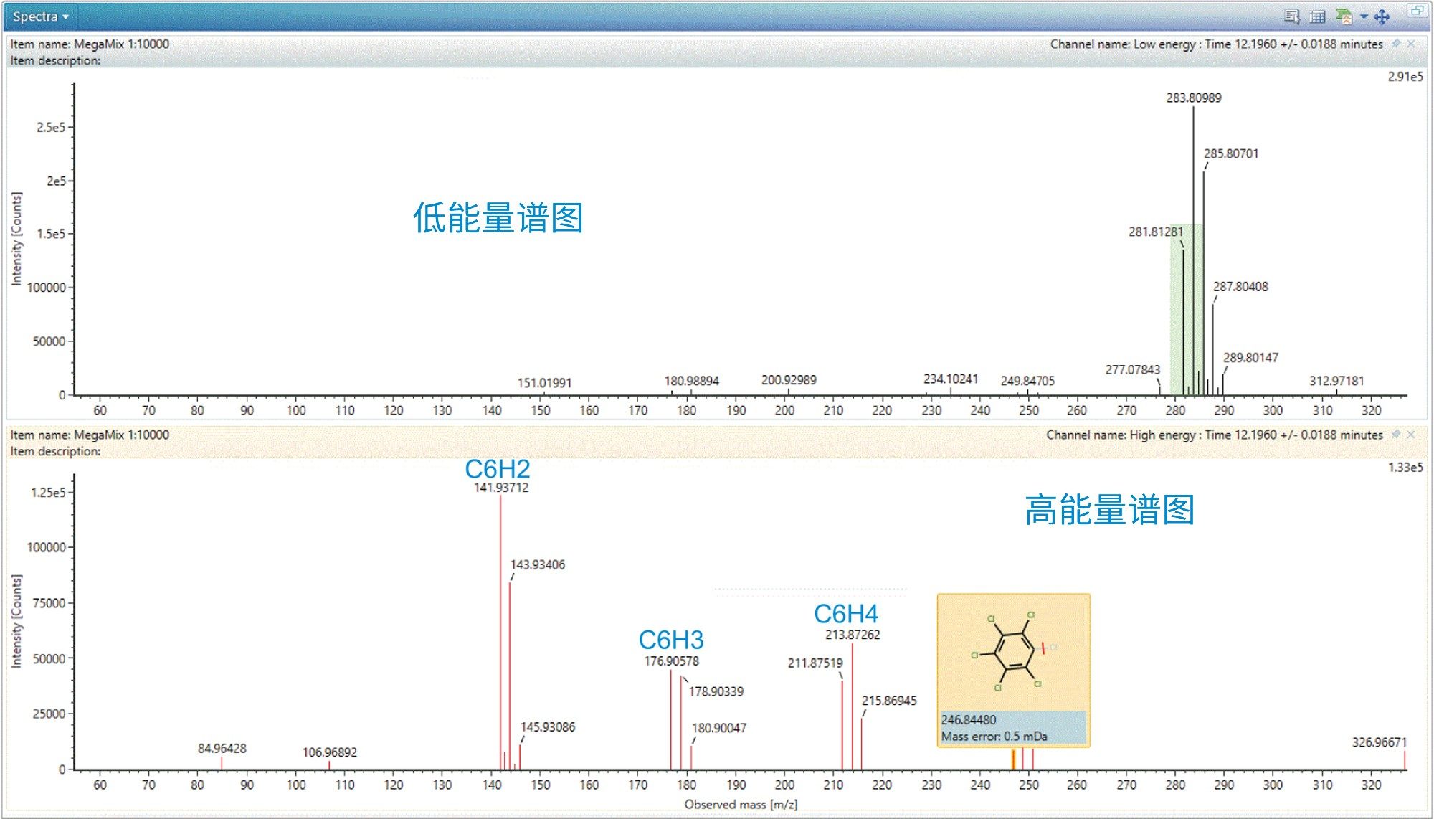Select the 283.80989 peak in low energy spectrum
Screen dimensions: 1434x819
1193,251
